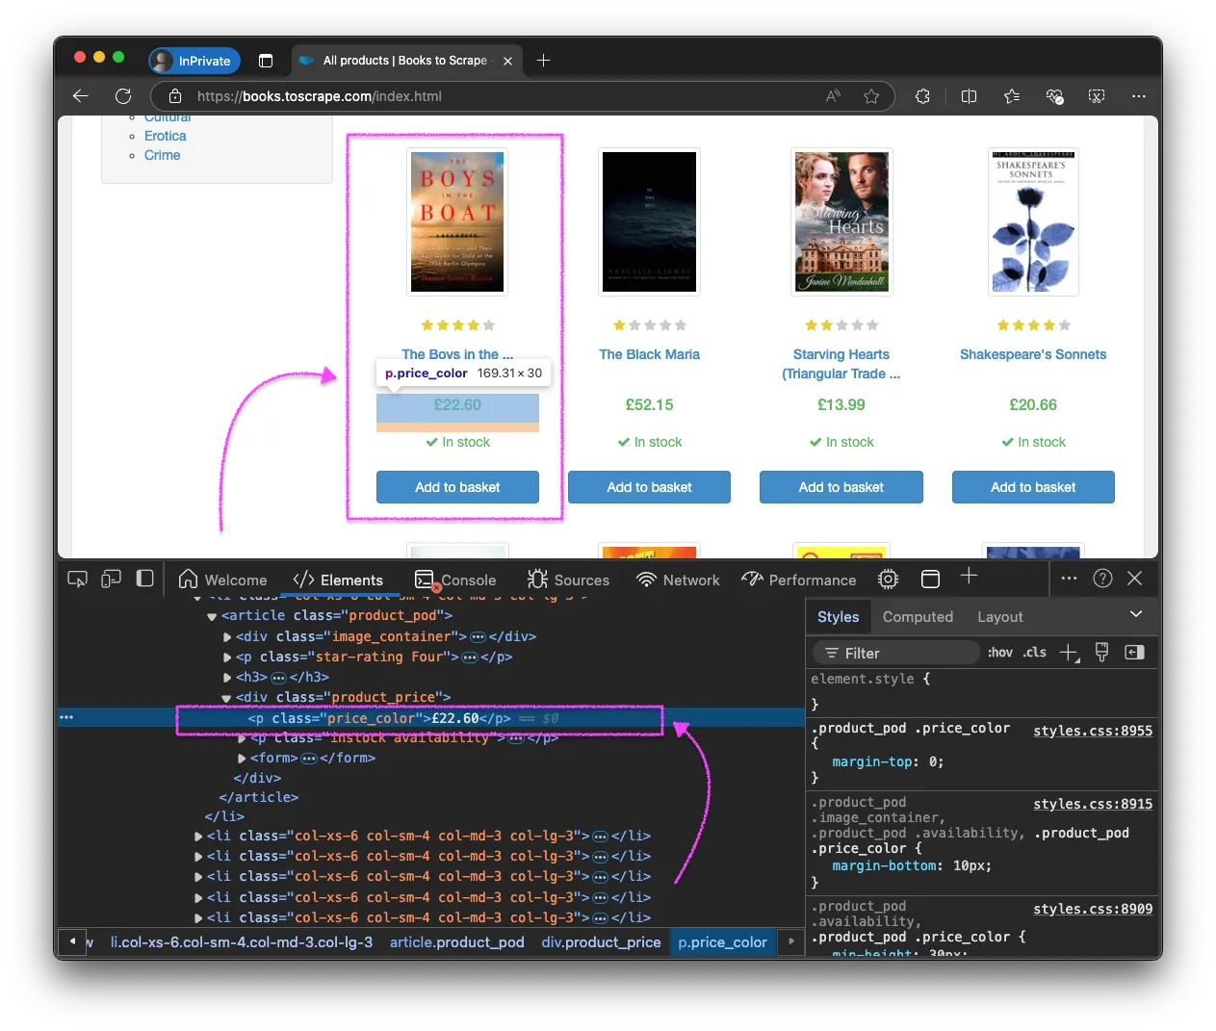Add page to favorites star icon
This screenshot has height=1031, width=1216.
coord(871,96)
